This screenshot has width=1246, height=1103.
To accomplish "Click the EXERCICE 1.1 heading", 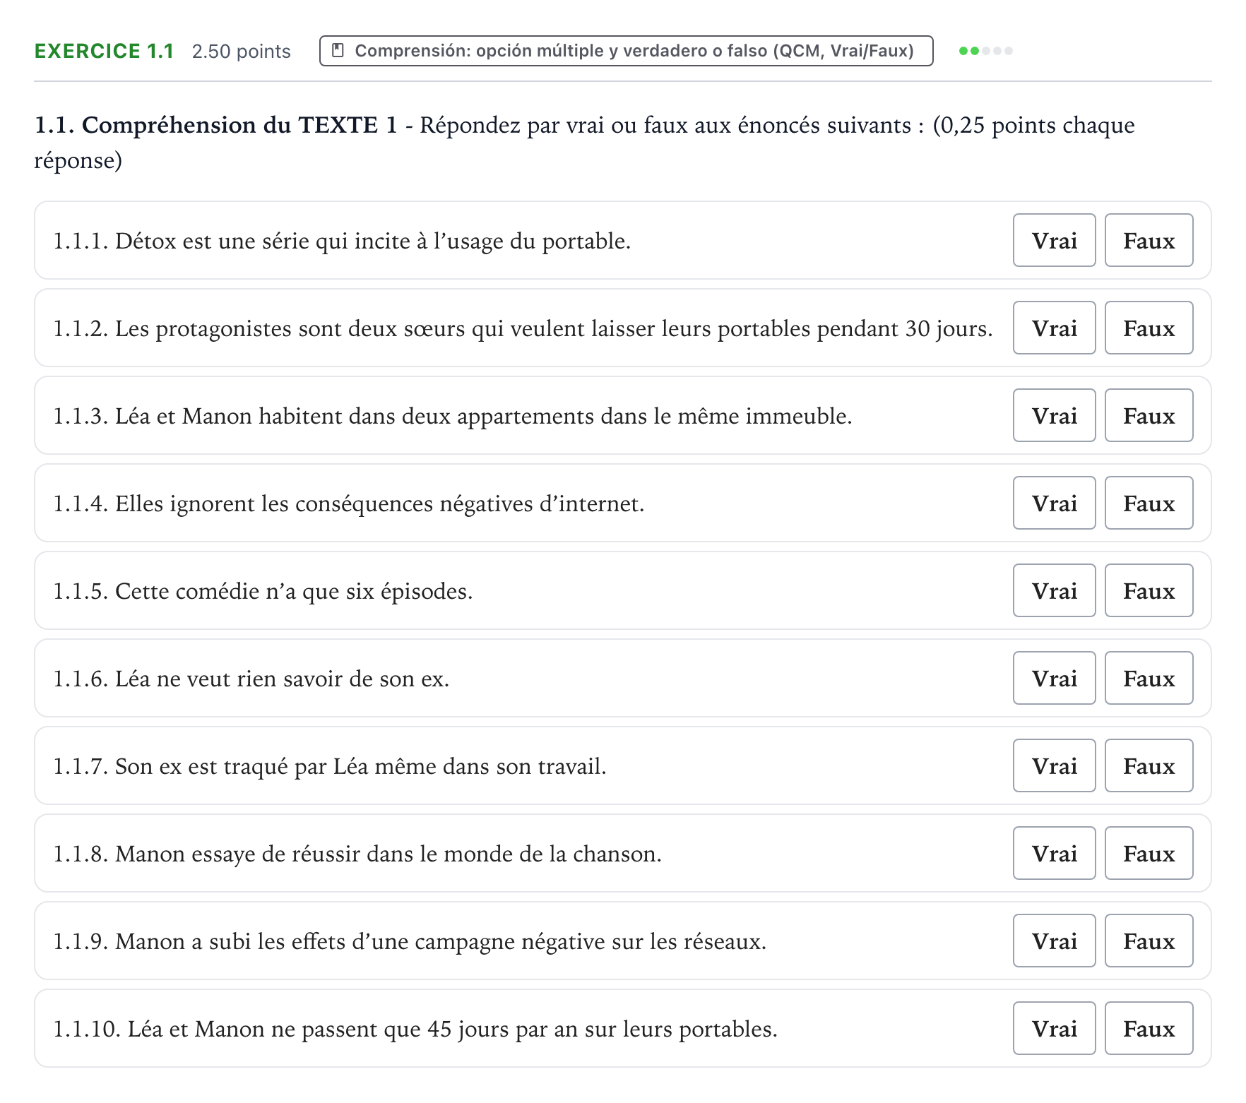I will click(104, 51).
